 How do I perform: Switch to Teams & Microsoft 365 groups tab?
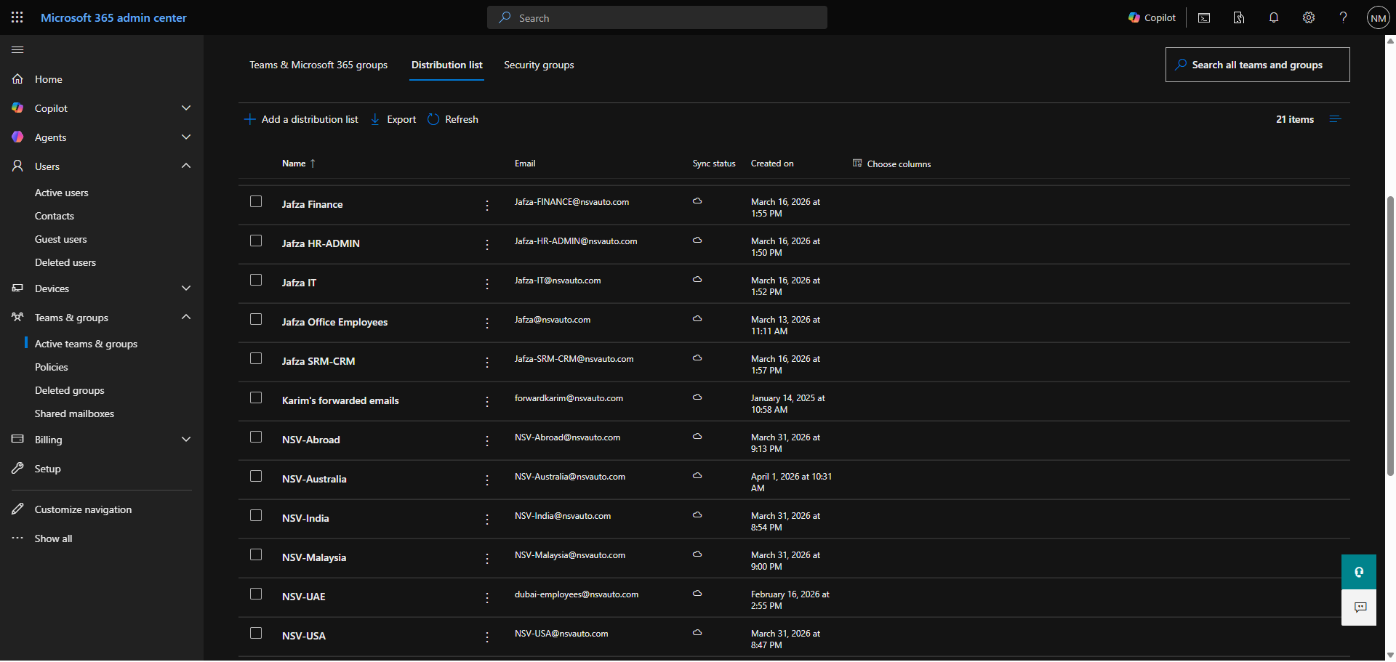click(318, 65)
